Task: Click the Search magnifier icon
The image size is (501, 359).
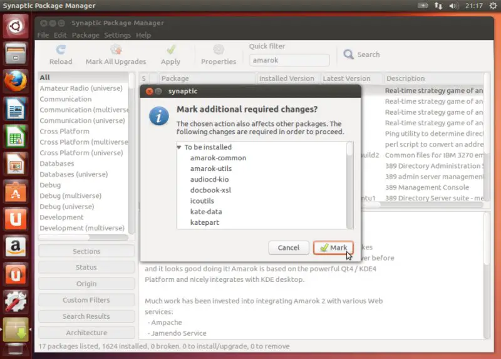Action: tap(348, 55)
